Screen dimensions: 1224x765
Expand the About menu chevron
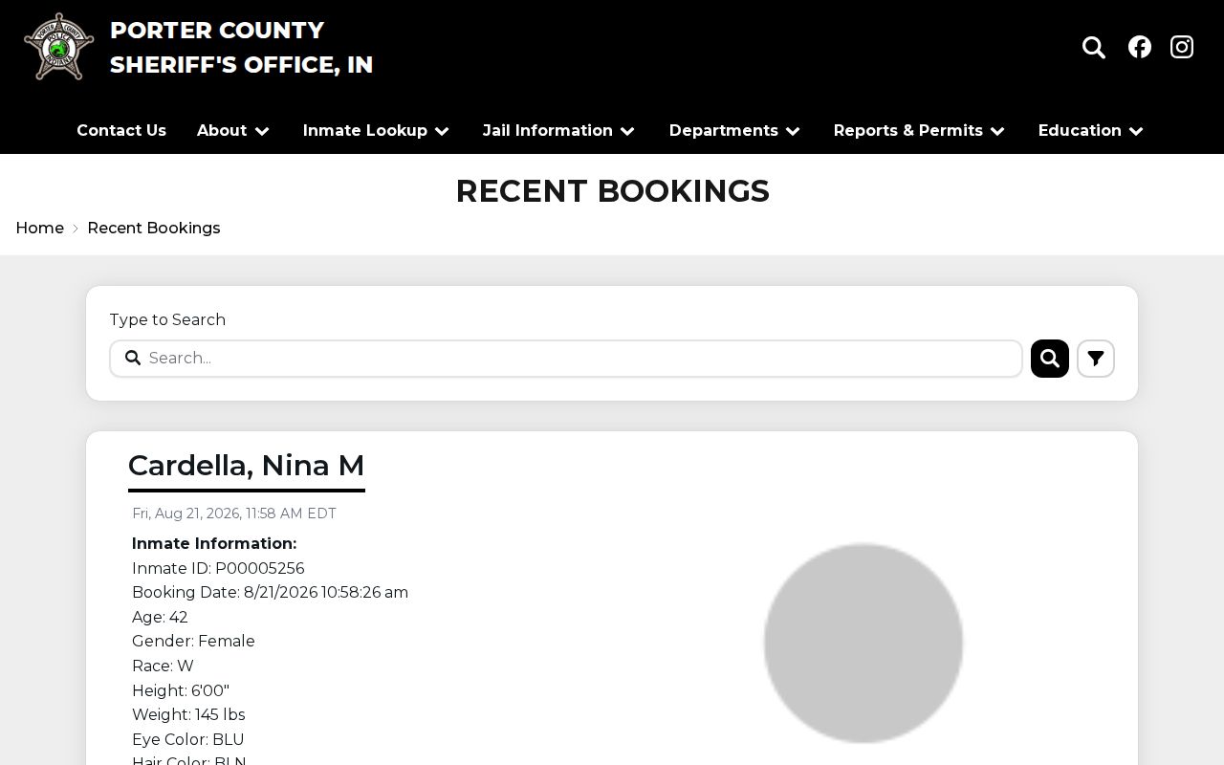pos(262,131)
